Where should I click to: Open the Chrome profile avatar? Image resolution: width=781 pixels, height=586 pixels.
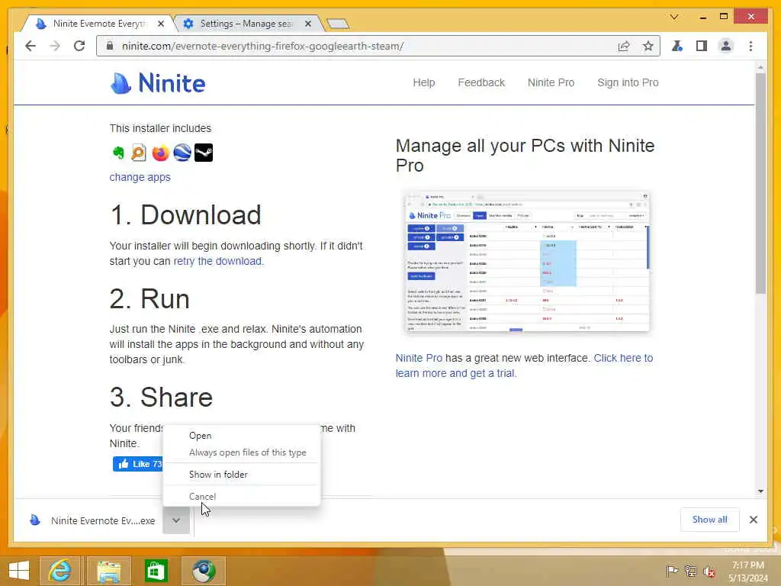(726, 47)
